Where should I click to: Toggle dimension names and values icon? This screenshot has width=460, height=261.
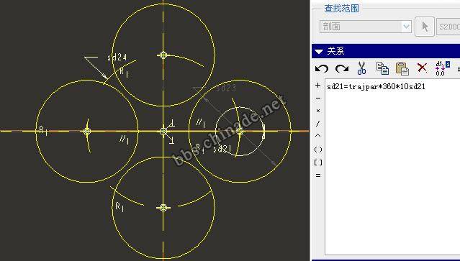pos(443,68)
